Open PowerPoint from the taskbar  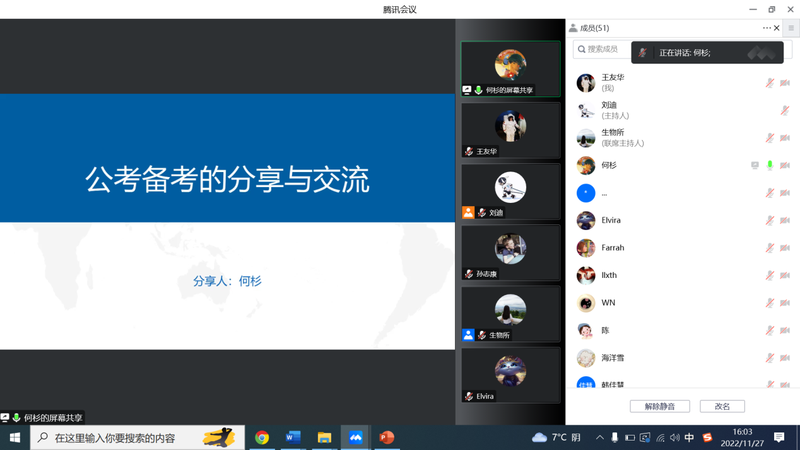coord(387,437)
